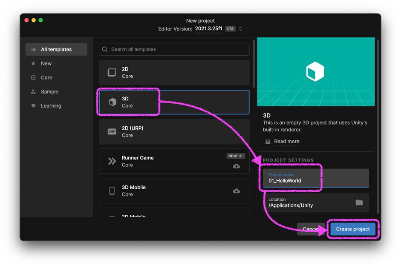
Task: Focus the Search all templates field
Action: pyautogui.click(x=174, y=49)
